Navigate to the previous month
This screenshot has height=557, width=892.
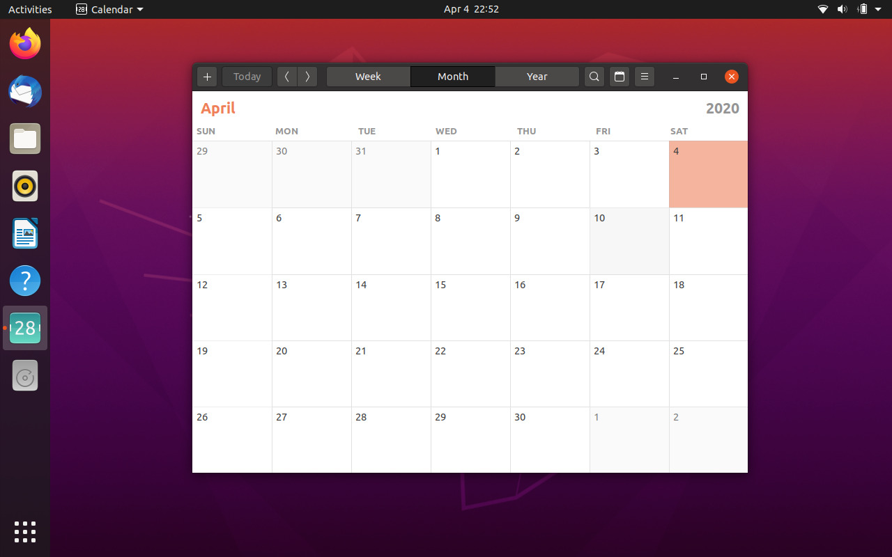point(286,77)
